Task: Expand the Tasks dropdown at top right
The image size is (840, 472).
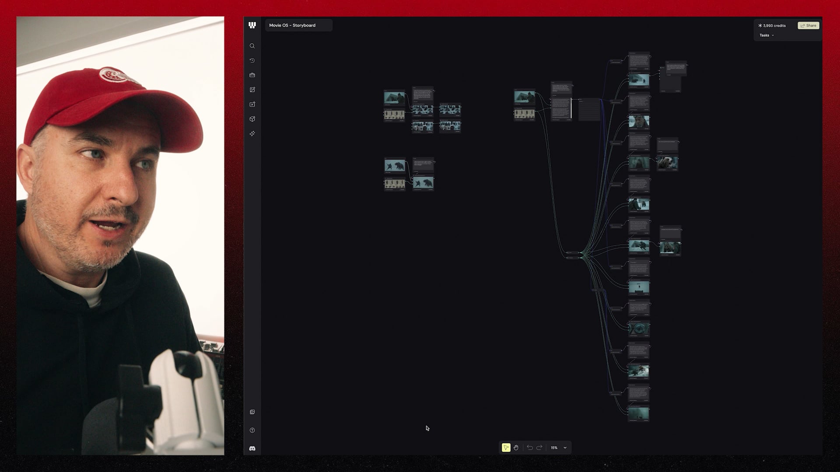Action: click(x=766, y=35)
